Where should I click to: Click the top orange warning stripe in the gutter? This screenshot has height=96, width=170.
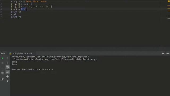click(x=169, y=6)
